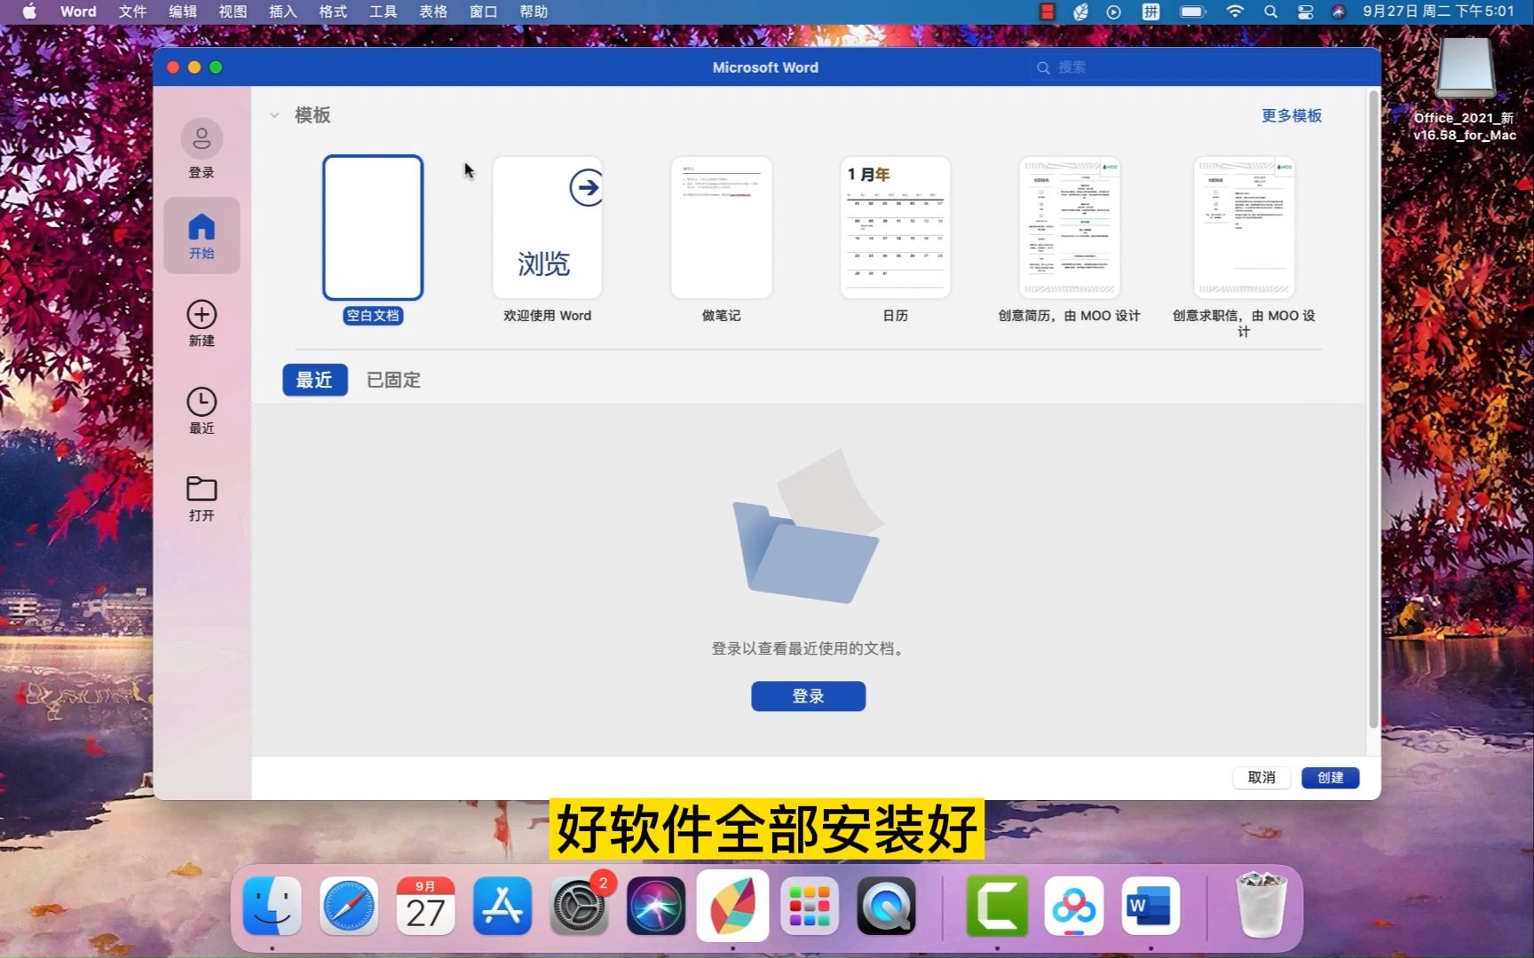
Task: Open Spotlight search magnifier in menu bar
Action: [x=1270, y=12]
